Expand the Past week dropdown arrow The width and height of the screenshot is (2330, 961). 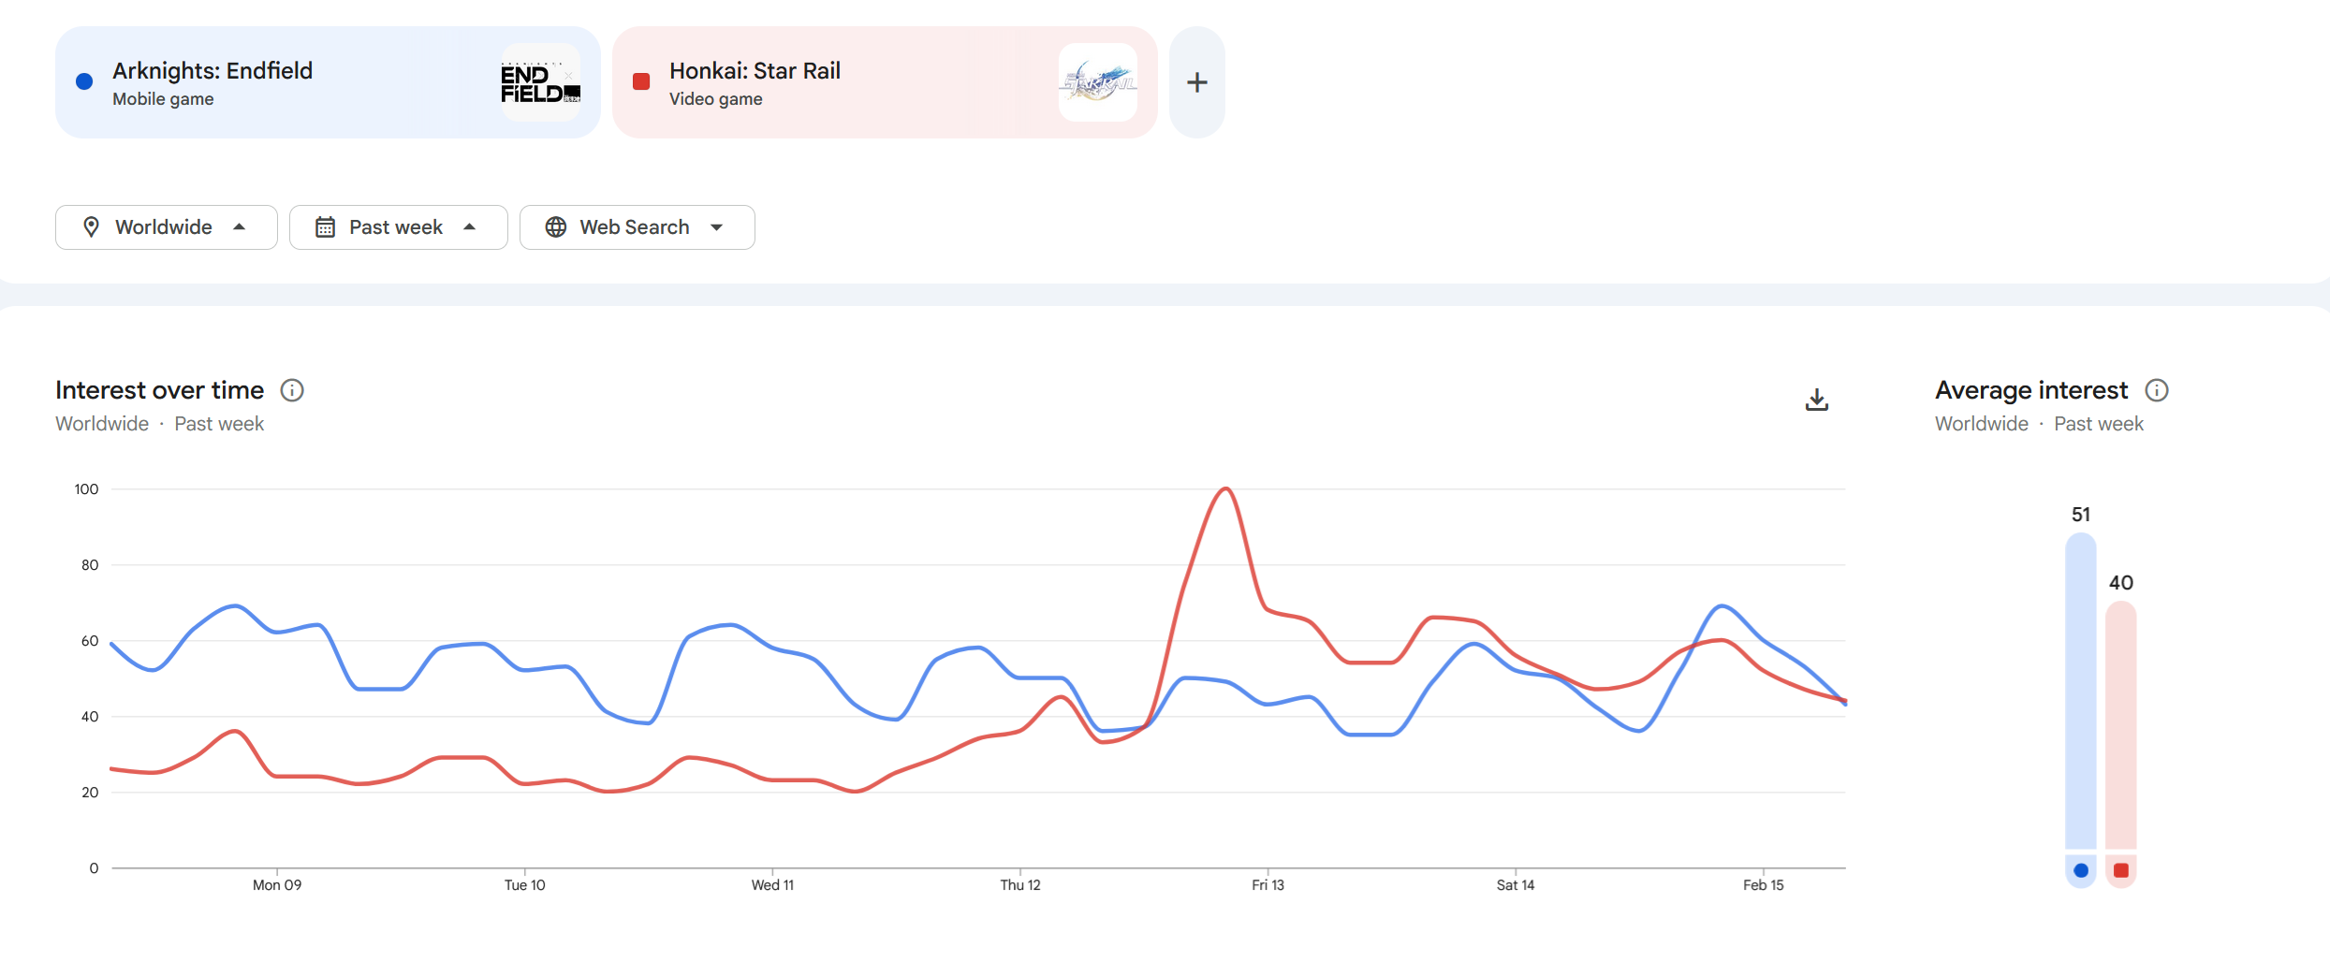pos(470,227)
